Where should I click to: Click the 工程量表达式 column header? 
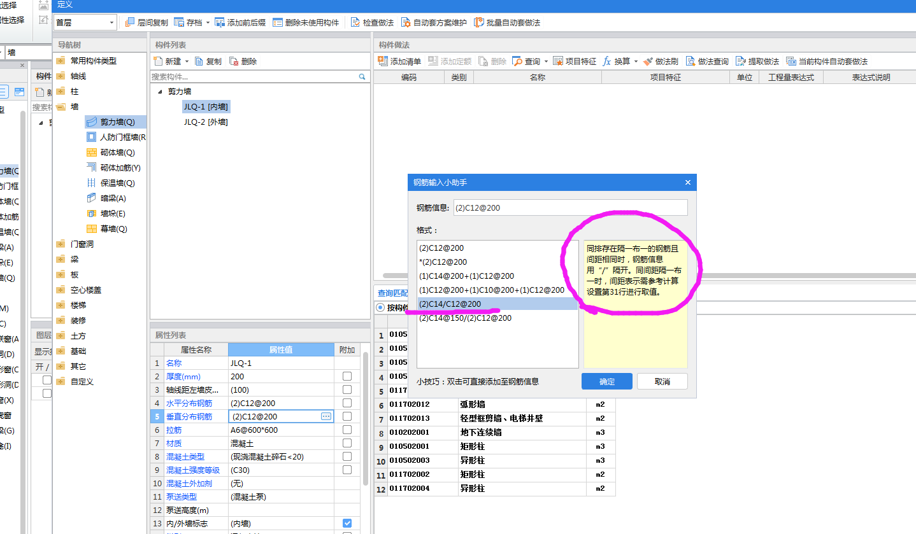pyautogui.click(x=791, y=77)
